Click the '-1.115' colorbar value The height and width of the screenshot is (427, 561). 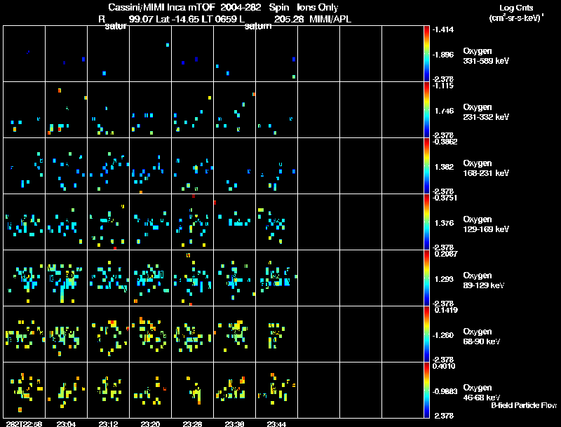pos(443,86)
